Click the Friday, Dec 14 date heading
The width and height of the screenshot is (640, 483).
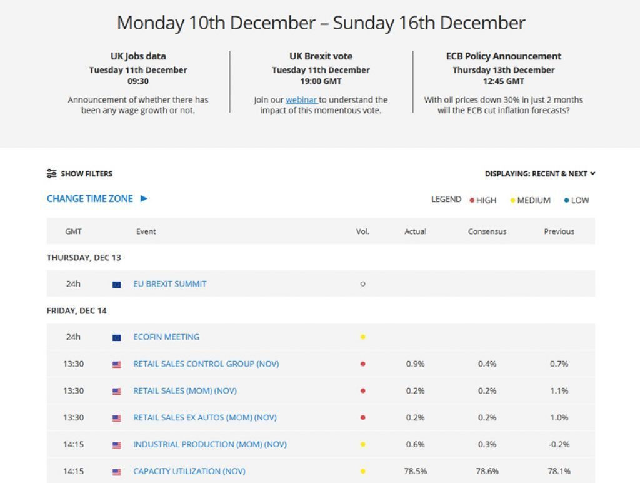tap(76, 310)
